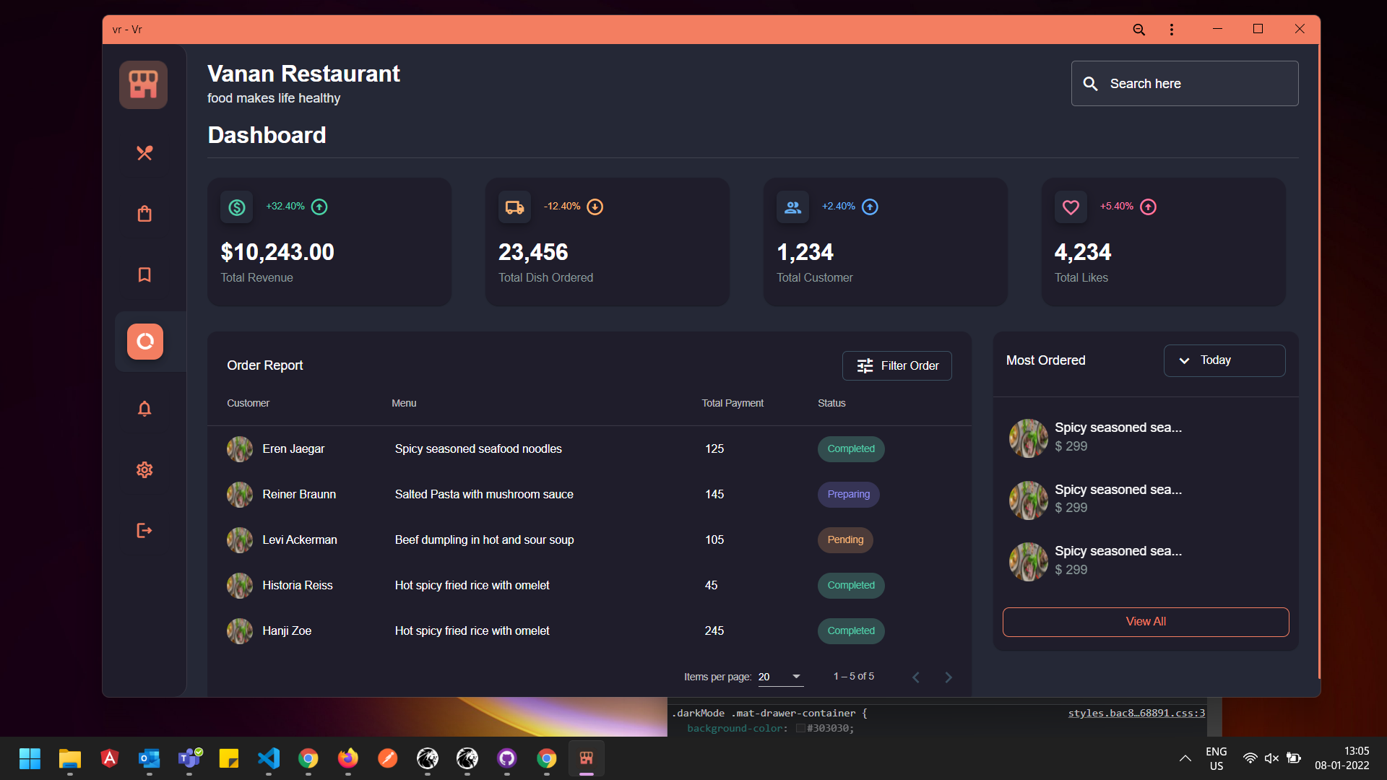This screenshot has width=1387, height=780.
Task: Click the restaurant store logo icon
Action: (144, 85)
